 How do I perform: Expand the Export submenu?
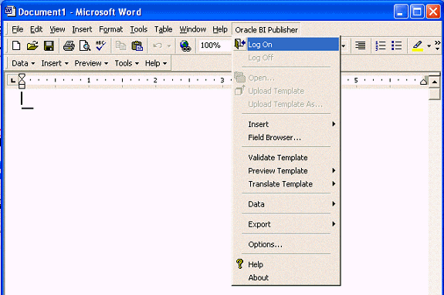tap(286, 224)
